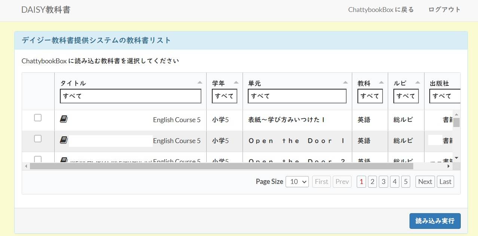The image size is (478, 236).
Task: Open the Page Size dropdown
Action: (297, 182)
